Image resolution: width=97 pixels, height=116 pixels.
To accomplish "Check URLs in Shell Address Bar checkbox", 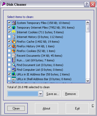I will 9,79.
